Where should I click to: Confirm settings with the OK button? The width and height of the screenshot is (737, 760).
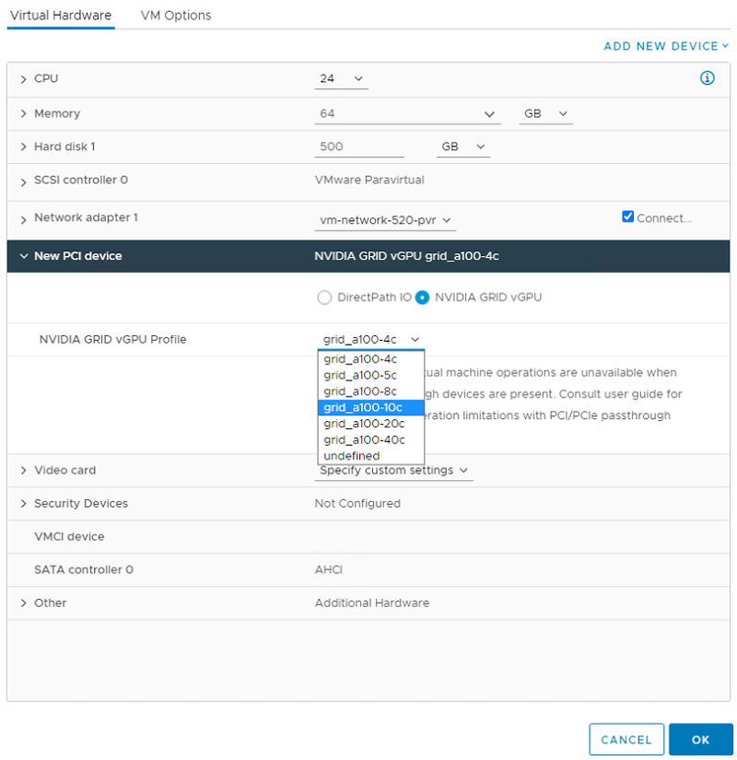[x=701, y=740]
